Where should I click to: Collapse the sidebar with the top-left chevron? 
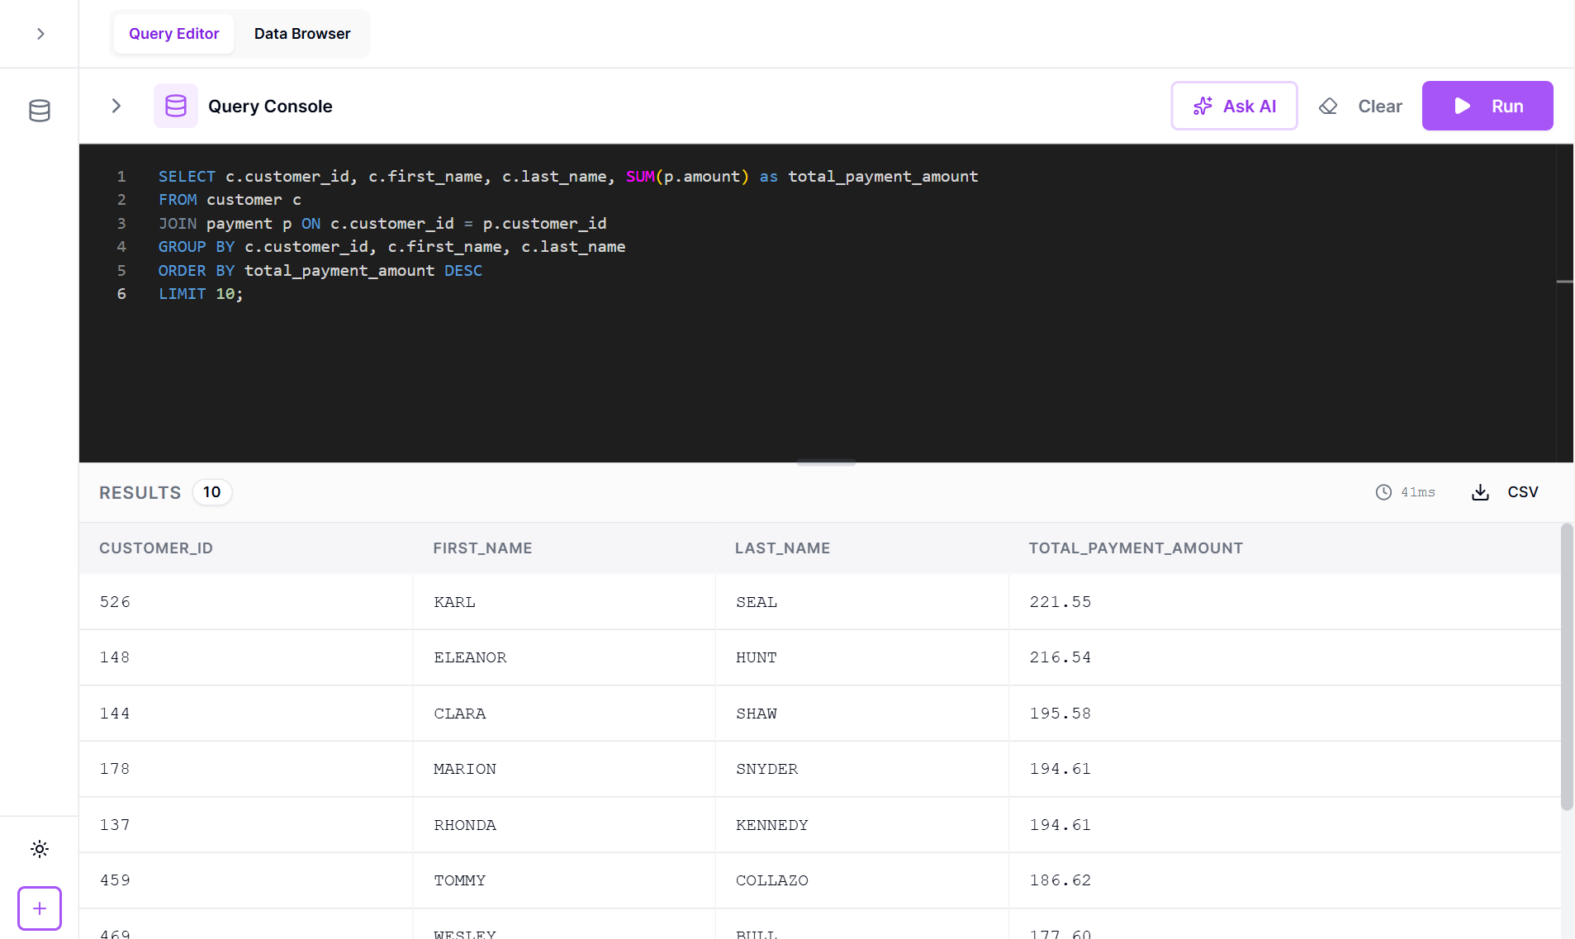pos(40,33)
